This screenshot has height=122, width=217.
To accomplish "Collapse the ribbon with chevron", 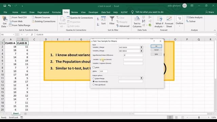I will (x=215, y=30).
